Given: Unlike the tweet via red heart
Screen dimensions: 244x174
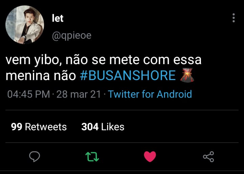Looking at the screenshot, I should point(150,157).
